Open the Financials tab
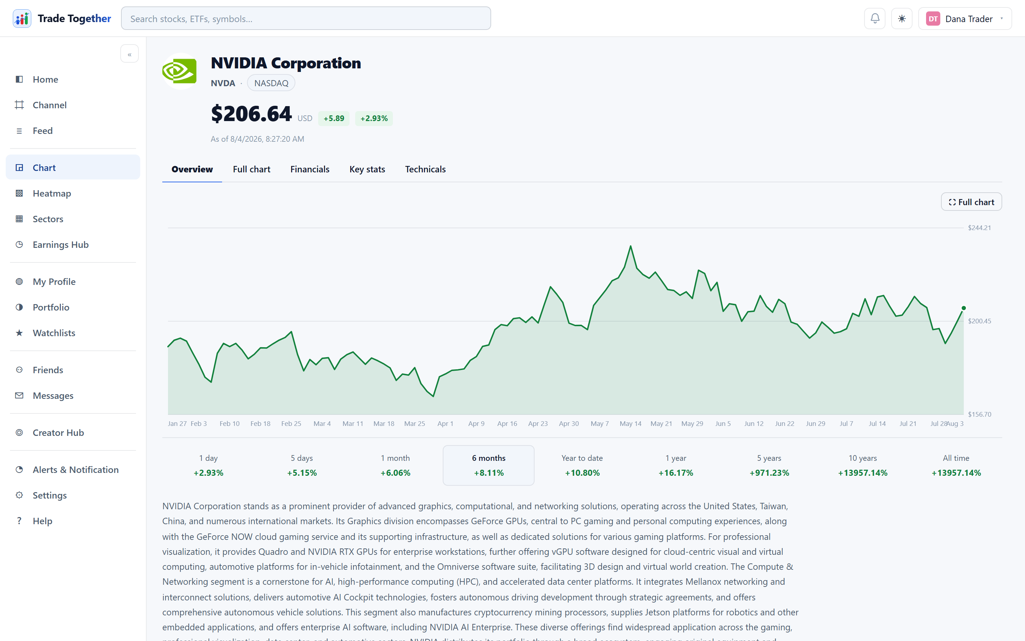Image resolution: width=1025 pixels, height=641 pixels. coord(310,169)
